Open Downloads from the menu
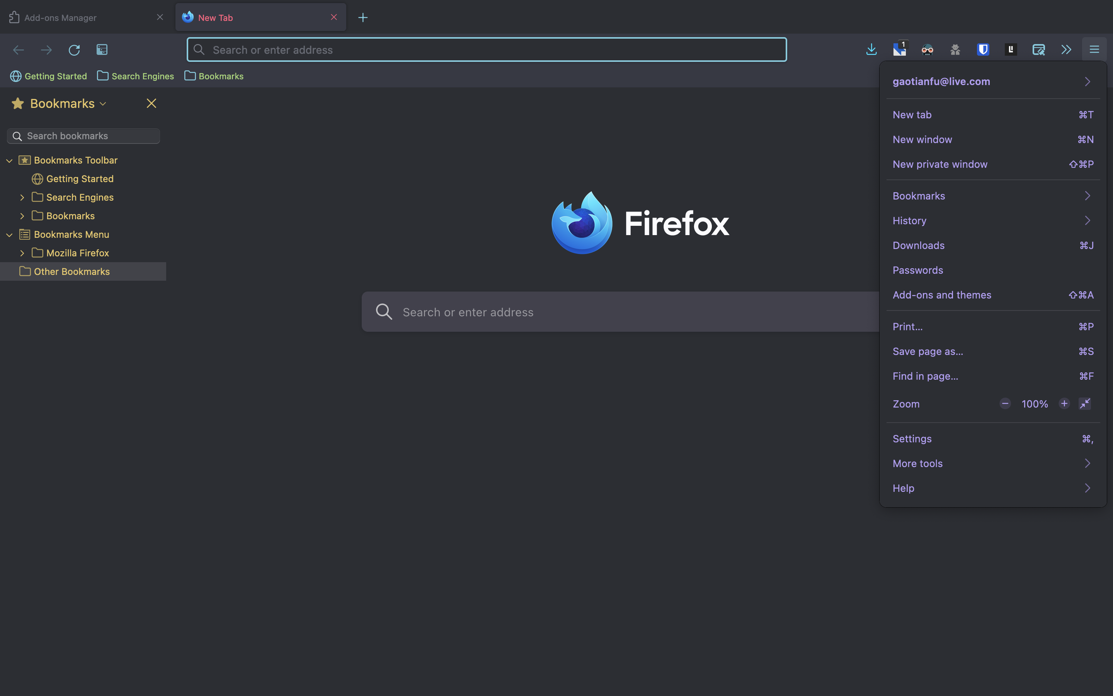This screenshot has width=1113, height=696. tap(993, 246)
